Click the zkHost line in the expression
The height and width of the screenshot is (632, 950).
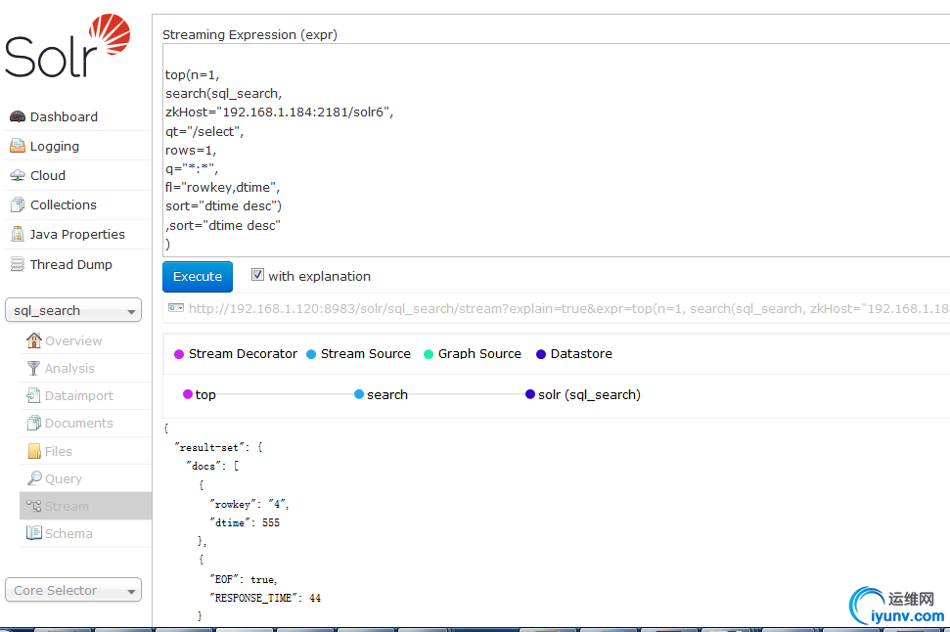point(279,113)
